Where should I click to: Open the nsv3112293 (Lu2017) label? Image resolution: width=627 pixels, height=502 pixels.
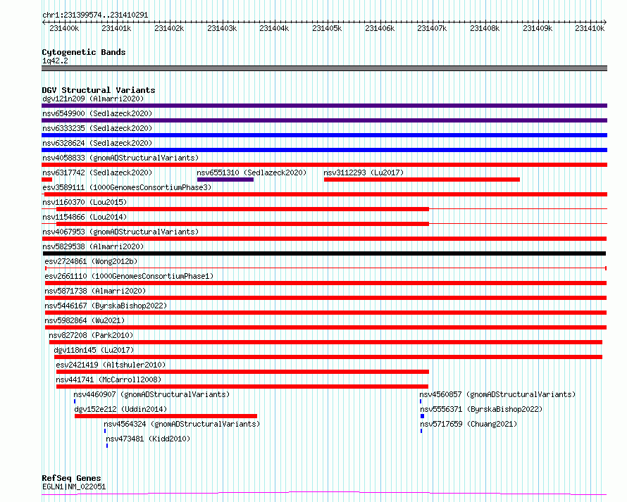[x=364, y=172]
